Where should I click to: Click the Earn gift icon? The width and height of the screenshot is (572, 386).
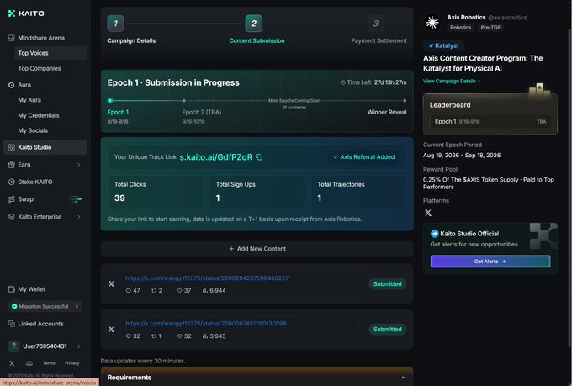coord(12,165)
